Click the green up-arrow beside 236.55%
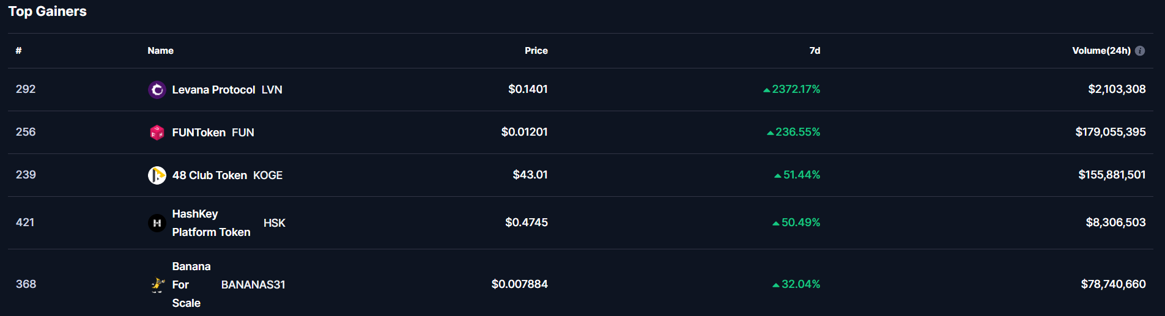This screenshot has width=1165, height=316. 770,133
